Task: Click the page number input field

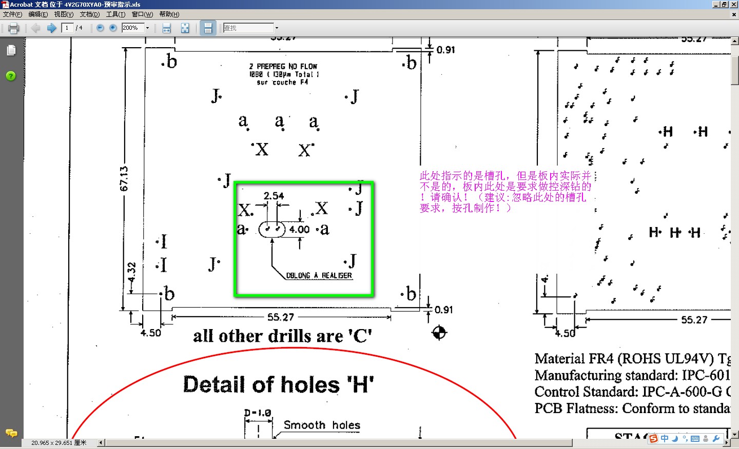Action: pos(67,28)
